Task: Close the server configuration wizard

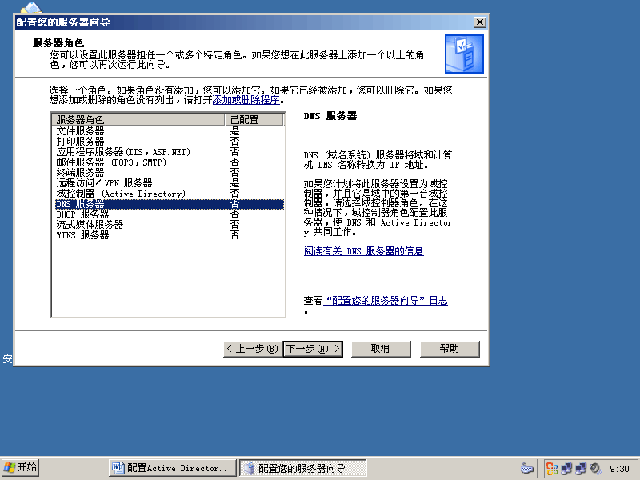Action: point(479,22)
